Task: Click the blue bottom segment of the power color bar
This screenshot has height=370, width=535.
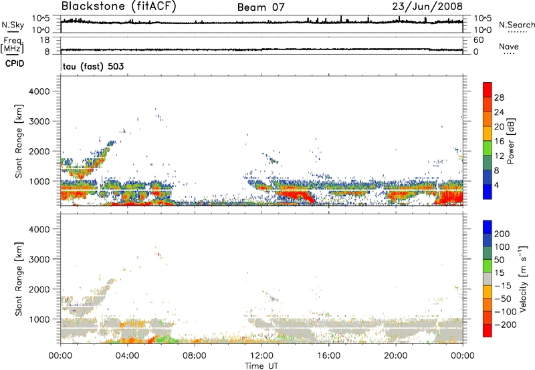Action: [x=488, y=192]
